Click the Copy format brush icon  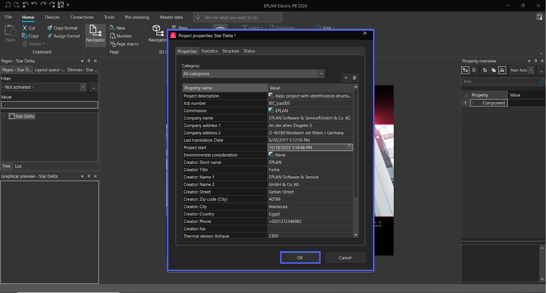click(50, 28)
